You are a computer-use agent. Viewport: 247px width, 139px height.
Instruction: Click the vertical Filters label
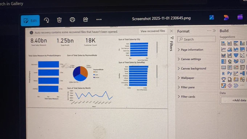tap(171, 46)
